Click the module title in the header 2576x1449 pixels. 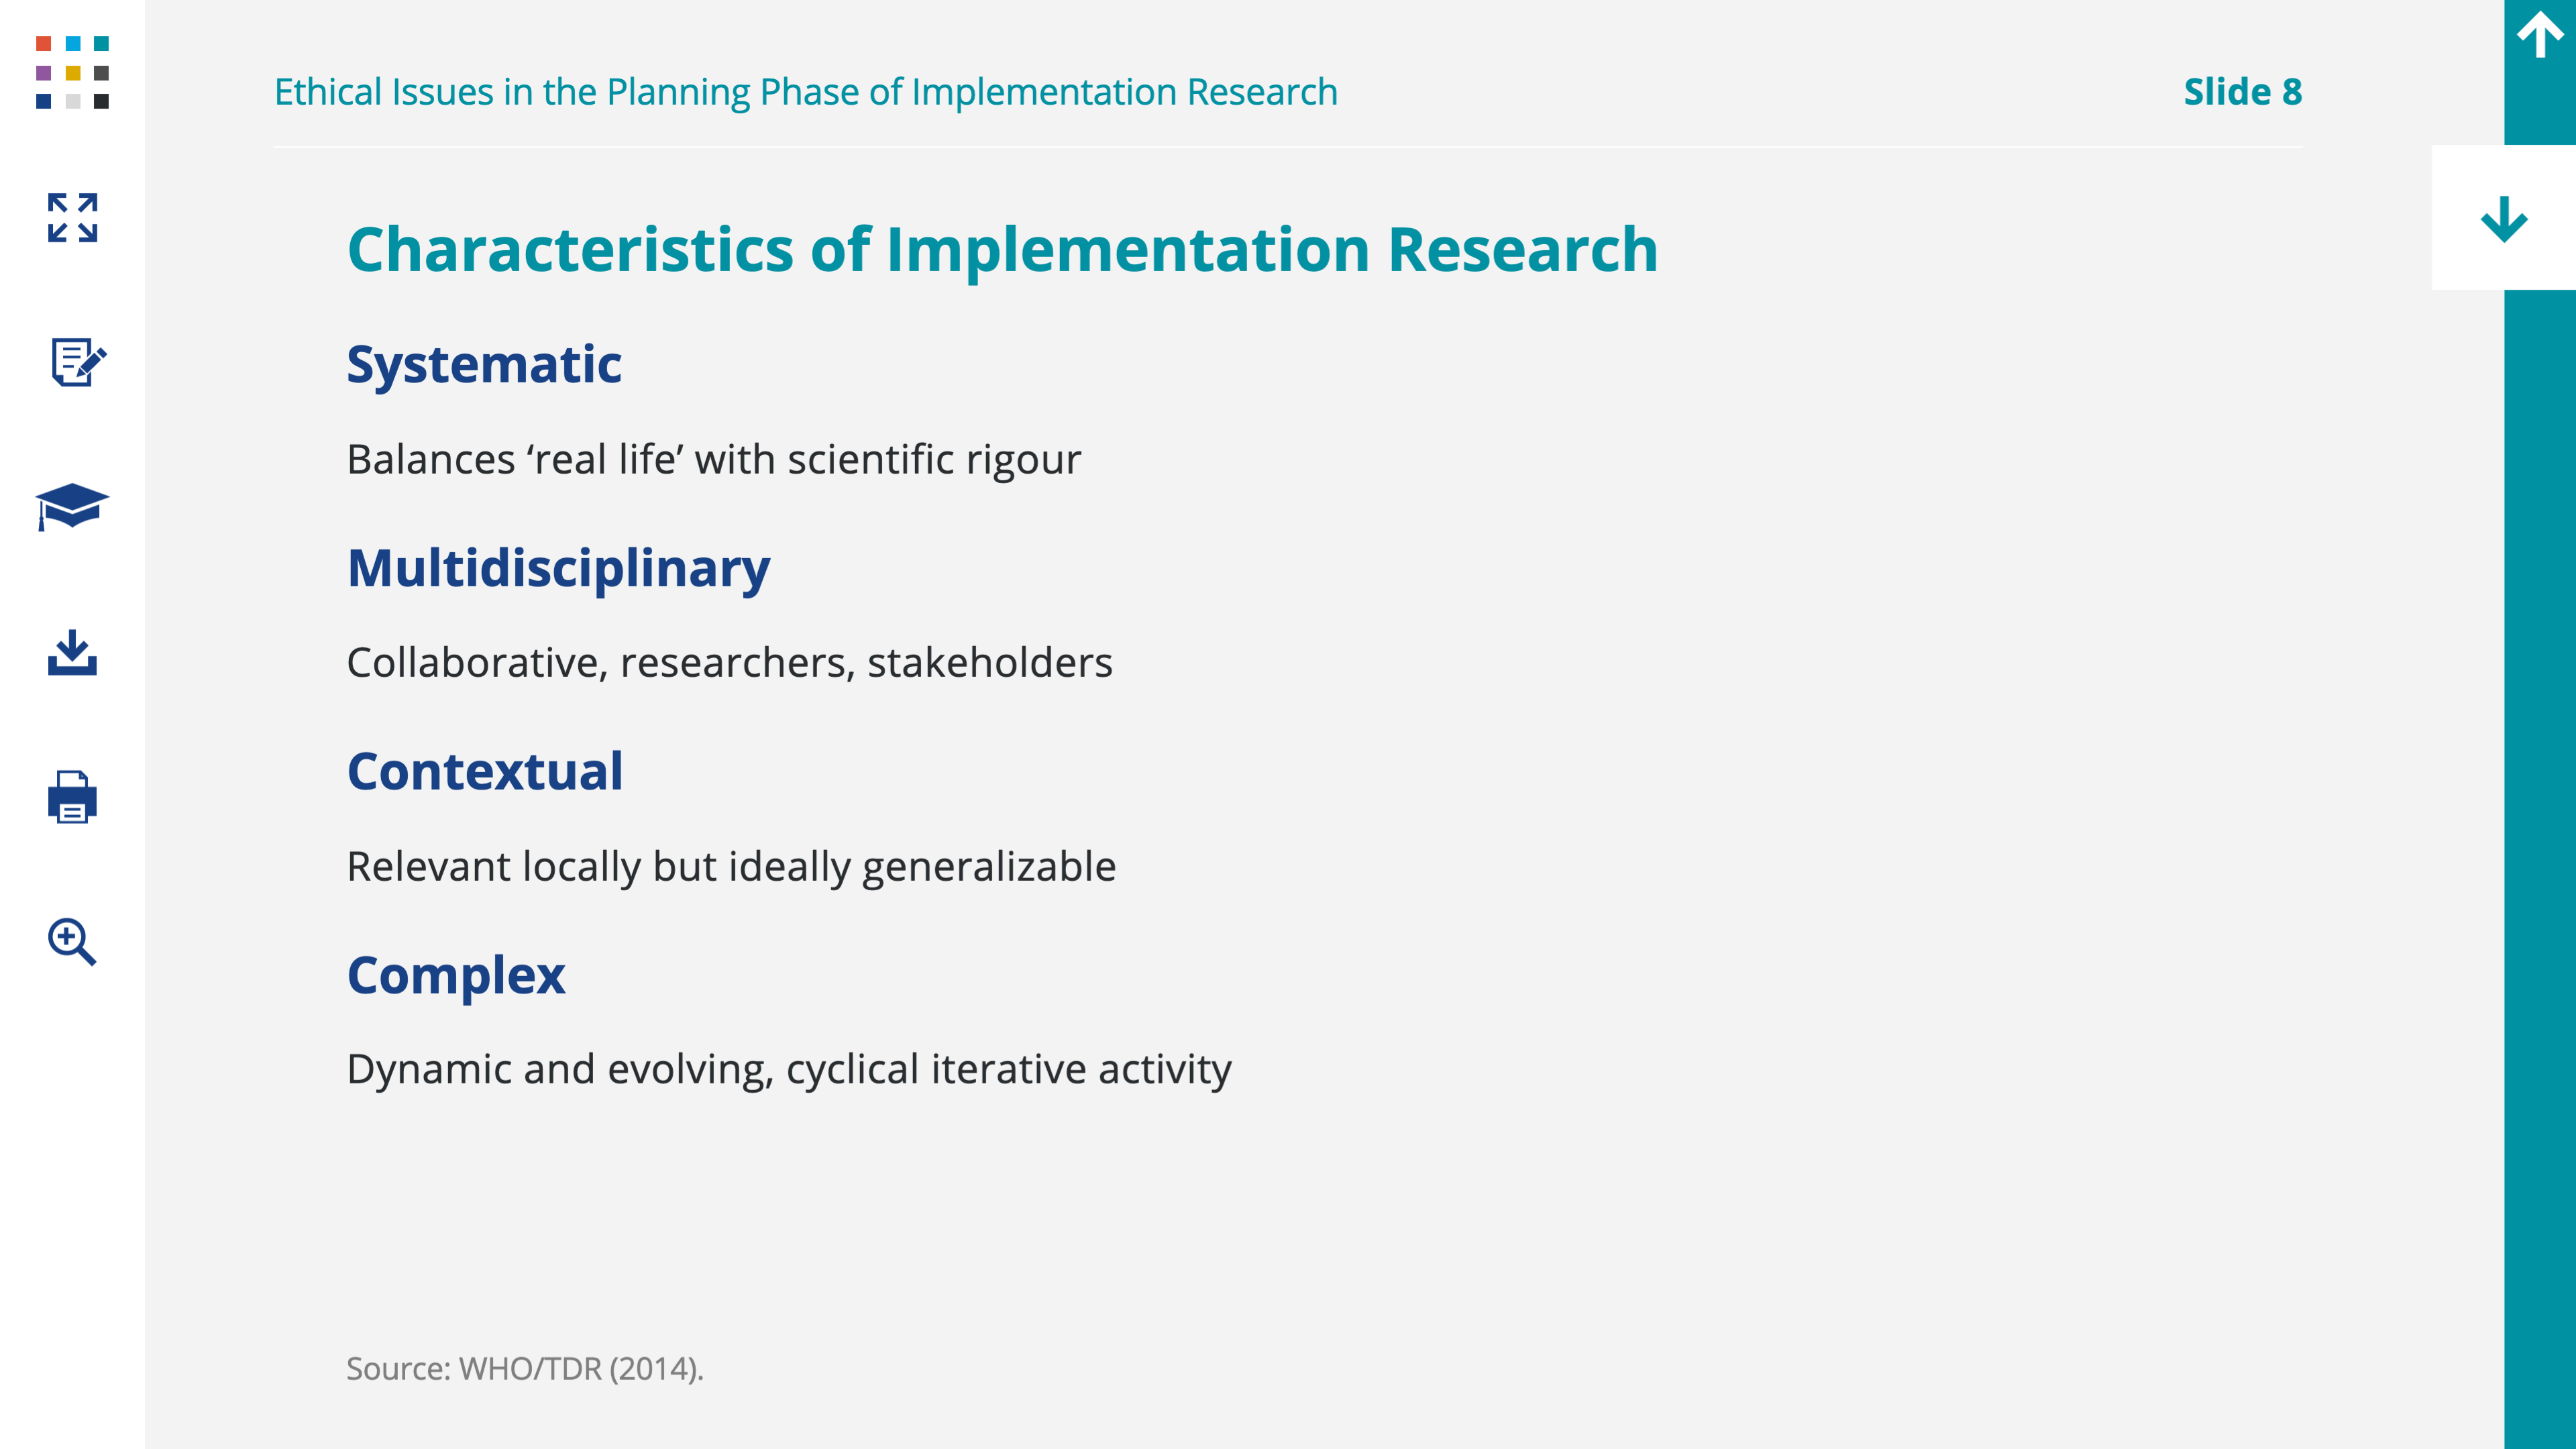pyautogui.click(x=805, y=92)
